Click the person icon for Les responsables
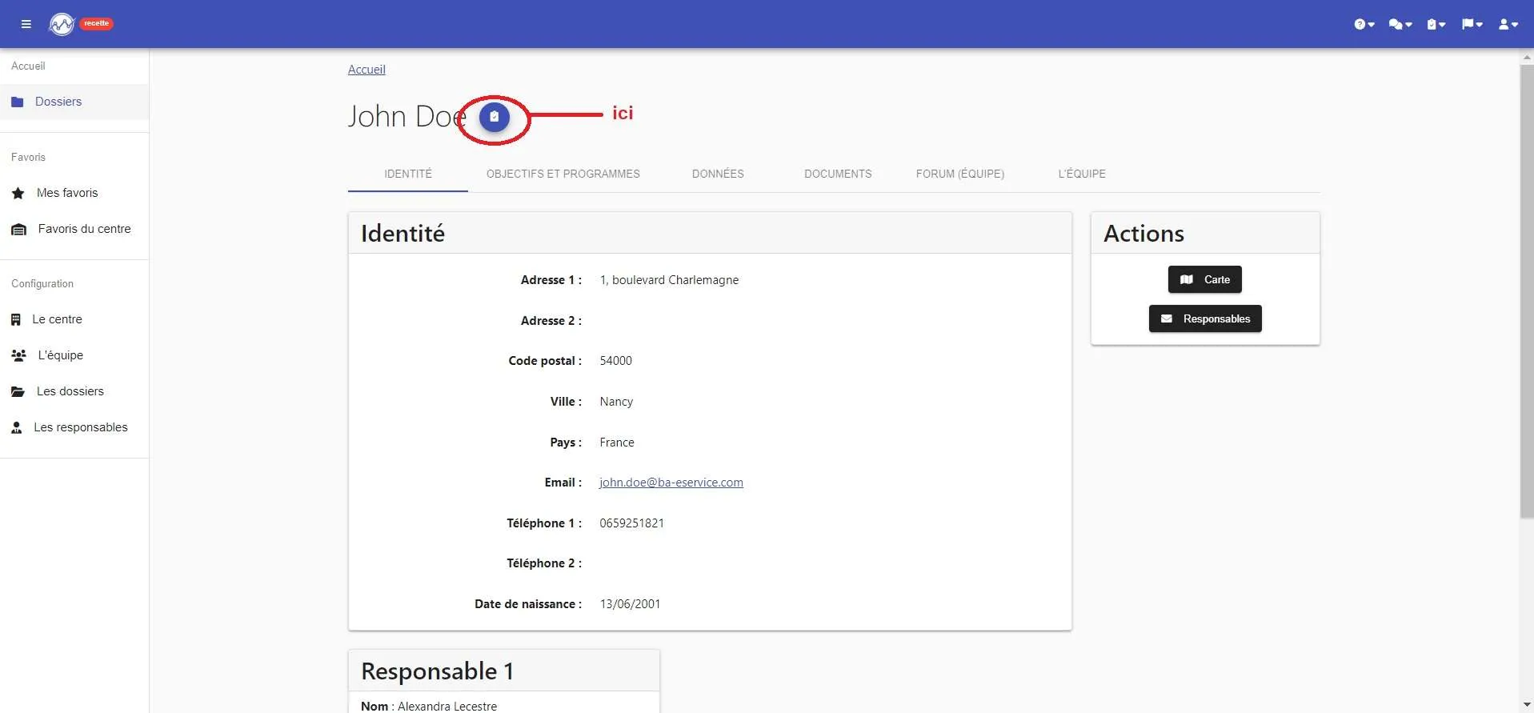Screen dimensions: 1534x713 tap(17, 427)
